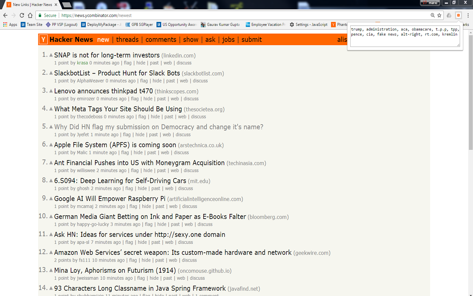Open the threads navigation link

click(x=127, y=40)
